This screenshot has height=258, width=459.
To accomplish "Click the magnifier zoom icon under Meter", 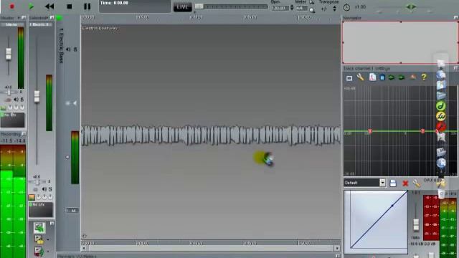I will pyautogui.click(x=312, y=11).
